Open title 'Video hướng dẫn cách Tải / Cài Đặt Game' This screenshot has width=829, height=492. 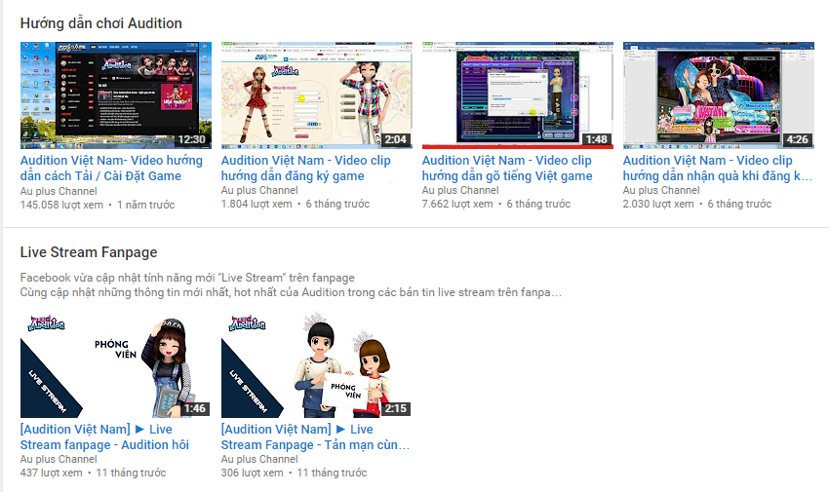111,168
